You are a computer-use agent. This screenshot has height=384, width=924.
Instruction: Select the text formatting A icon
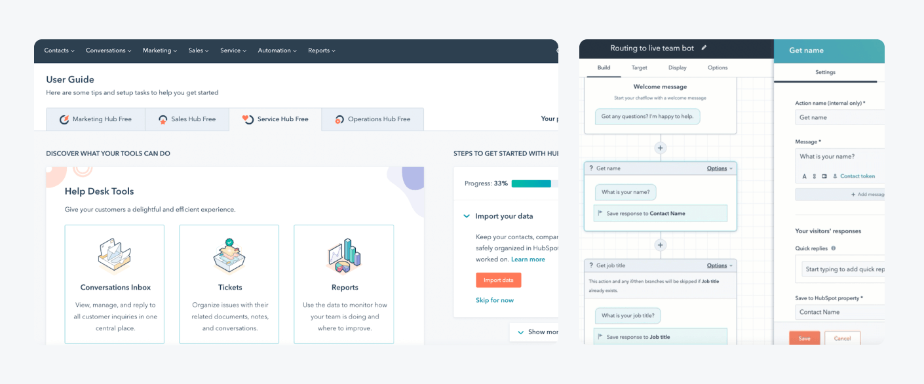805,176
